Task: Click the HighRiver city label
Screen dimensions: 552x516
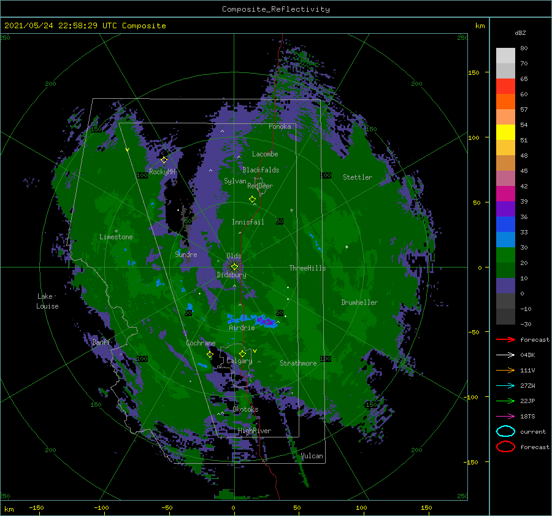Action: [x=255, y=431]
